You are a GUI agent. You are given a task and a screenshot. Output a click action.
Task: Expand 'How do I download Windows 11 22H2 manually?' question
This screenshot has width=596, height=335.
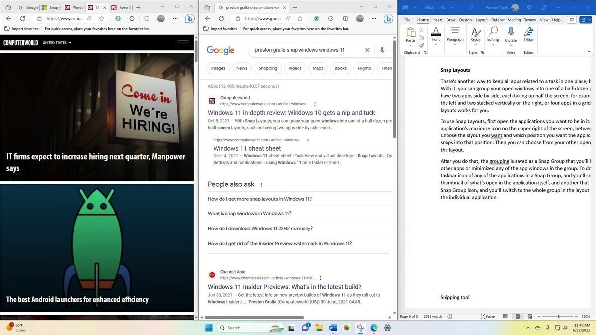299,228
